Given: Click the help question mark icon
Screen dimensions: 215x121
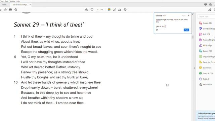Looking at the screenshot, I should tap(211, 4).
